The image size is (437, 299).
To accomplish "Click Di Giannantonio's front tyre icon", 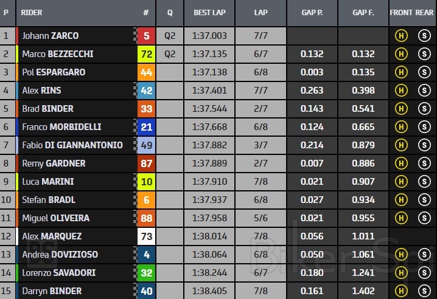I will click(x=401, y=145).
